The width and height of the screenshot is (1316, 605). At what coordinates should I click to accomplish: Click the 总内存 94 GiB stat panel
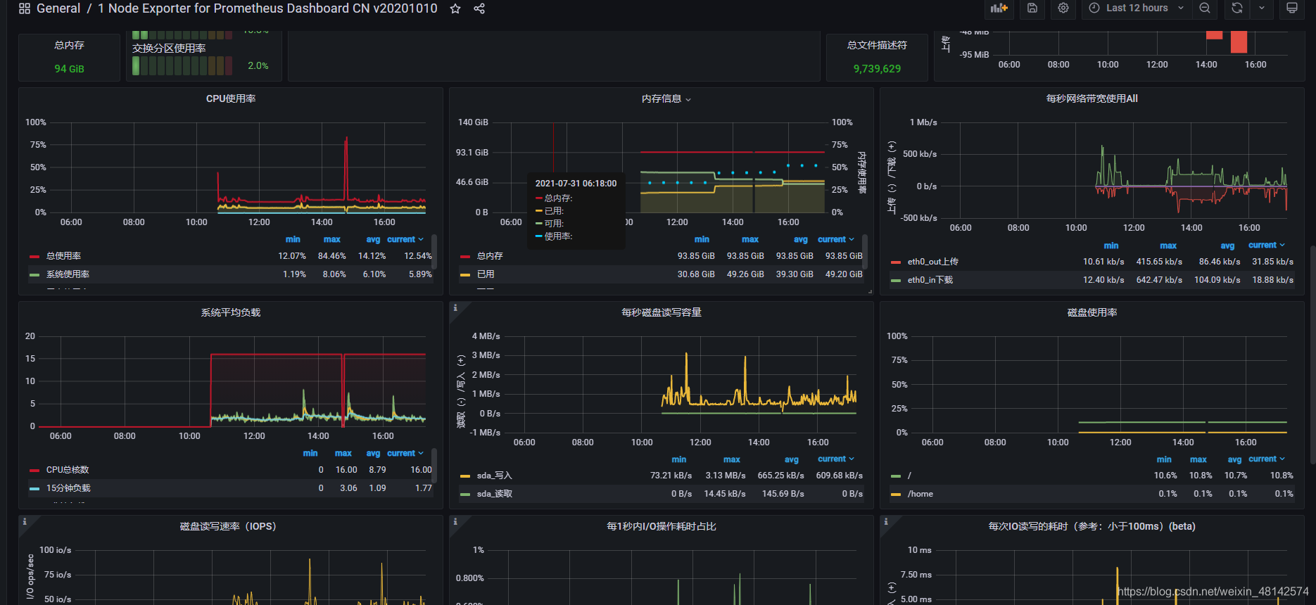(x=69, y=57)
